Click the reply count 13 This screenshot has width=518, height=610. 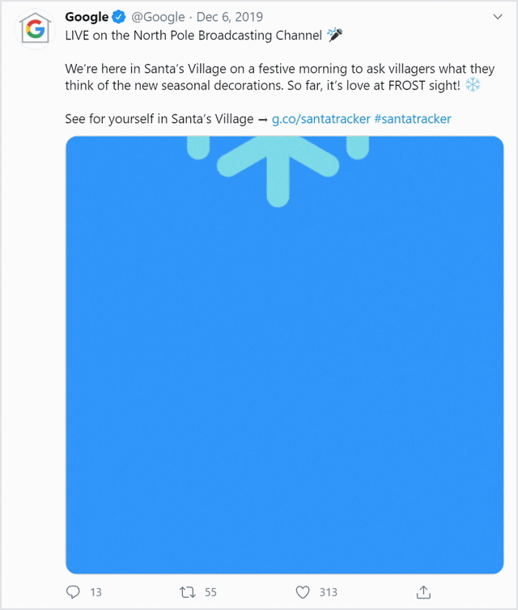(96, 592)
